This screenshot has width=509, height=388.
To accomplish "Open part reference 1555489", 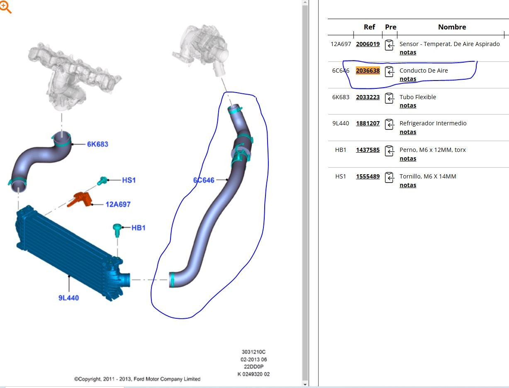I will click(368, 176).
